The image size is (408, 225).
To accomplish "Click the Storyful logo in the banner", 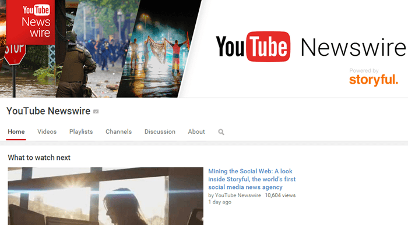I will point(374,80).
